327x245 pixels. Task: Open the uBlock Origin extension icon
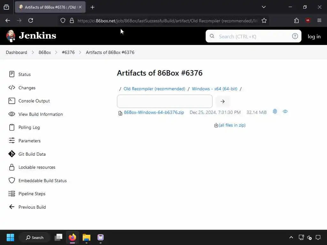click(x=308, y=20)
